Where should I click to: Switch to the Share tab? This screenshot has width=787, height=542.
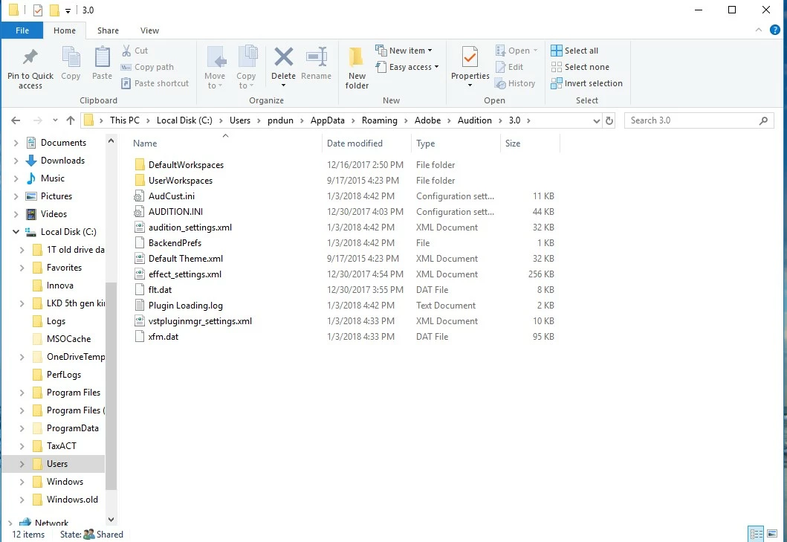pyautogui.click(x=108, y=30)
